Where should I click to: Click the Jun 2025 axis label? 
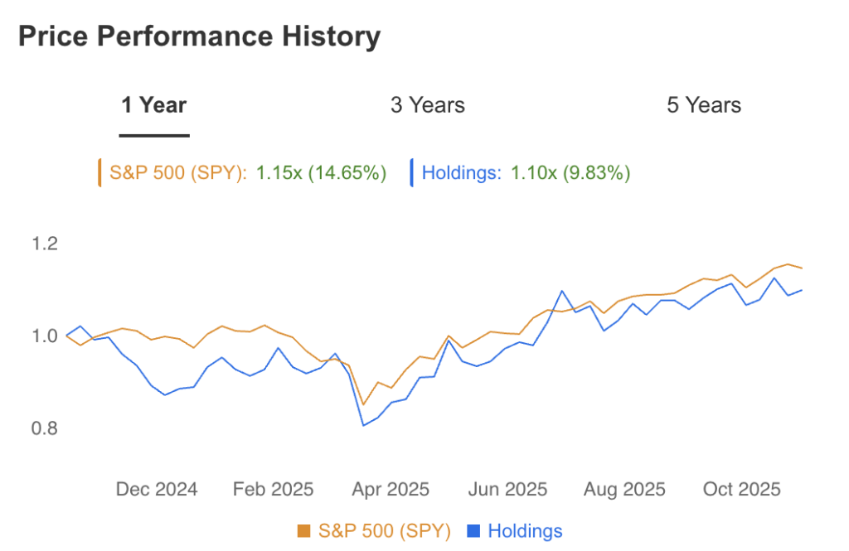[507, 490]
